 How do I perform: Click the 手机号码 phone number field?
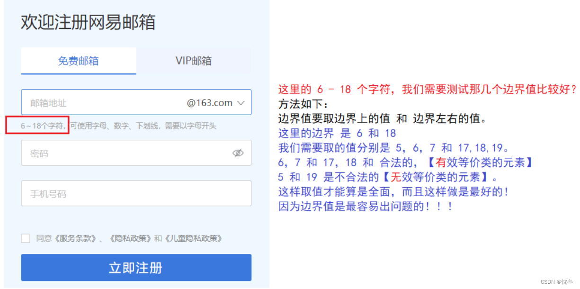point(136,193)
